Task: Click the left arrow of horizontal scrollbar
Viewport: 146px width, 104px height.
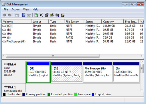Action: (x=4, y=56)
